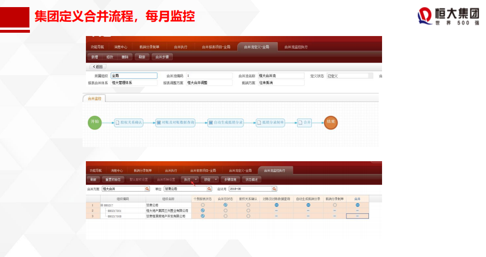Click 甘肃公司 row's 对账及对账数据查询 blue status icon
Screen dimensions: 486x257
pos(277,205)
